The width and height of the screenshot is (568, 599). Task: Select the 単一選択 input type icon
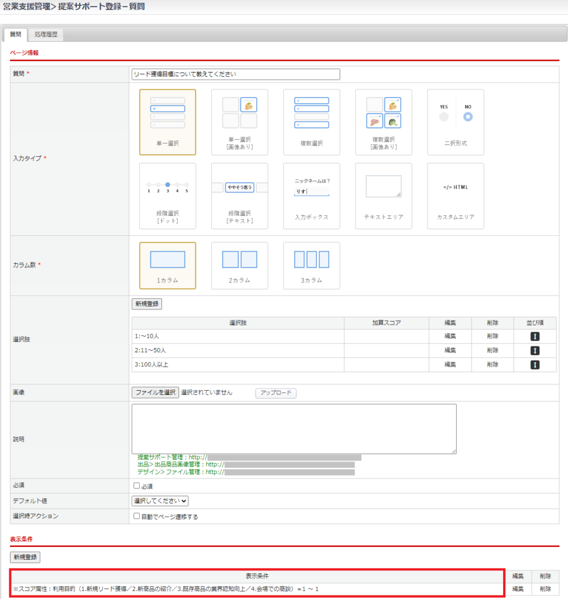pyautogui.click(x=167, y=122)
